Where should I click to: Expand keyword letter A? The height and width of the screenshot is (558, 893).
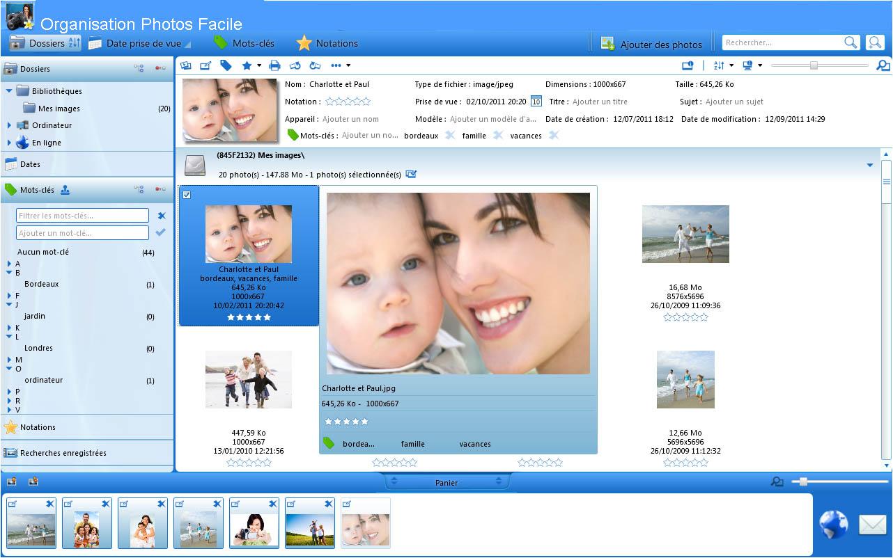tap(9, 264)
